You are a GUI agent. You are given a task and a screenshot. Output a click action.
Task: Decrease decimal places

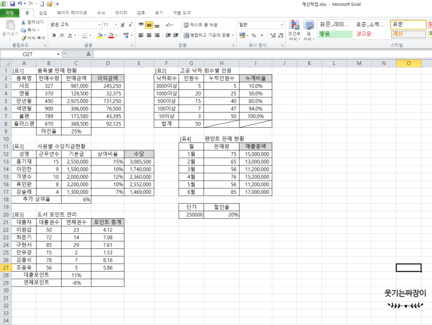pyautogui.click(x=281, y=35)
